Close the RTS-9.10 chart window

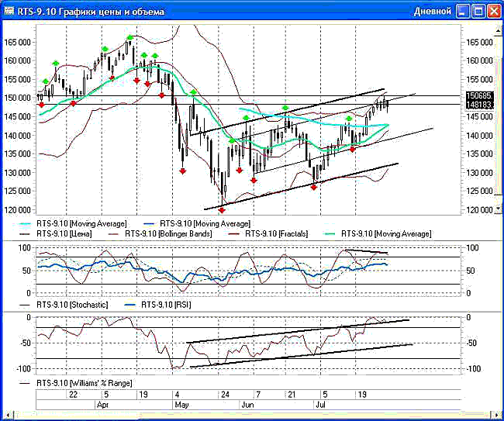click(x=493, y=12)
